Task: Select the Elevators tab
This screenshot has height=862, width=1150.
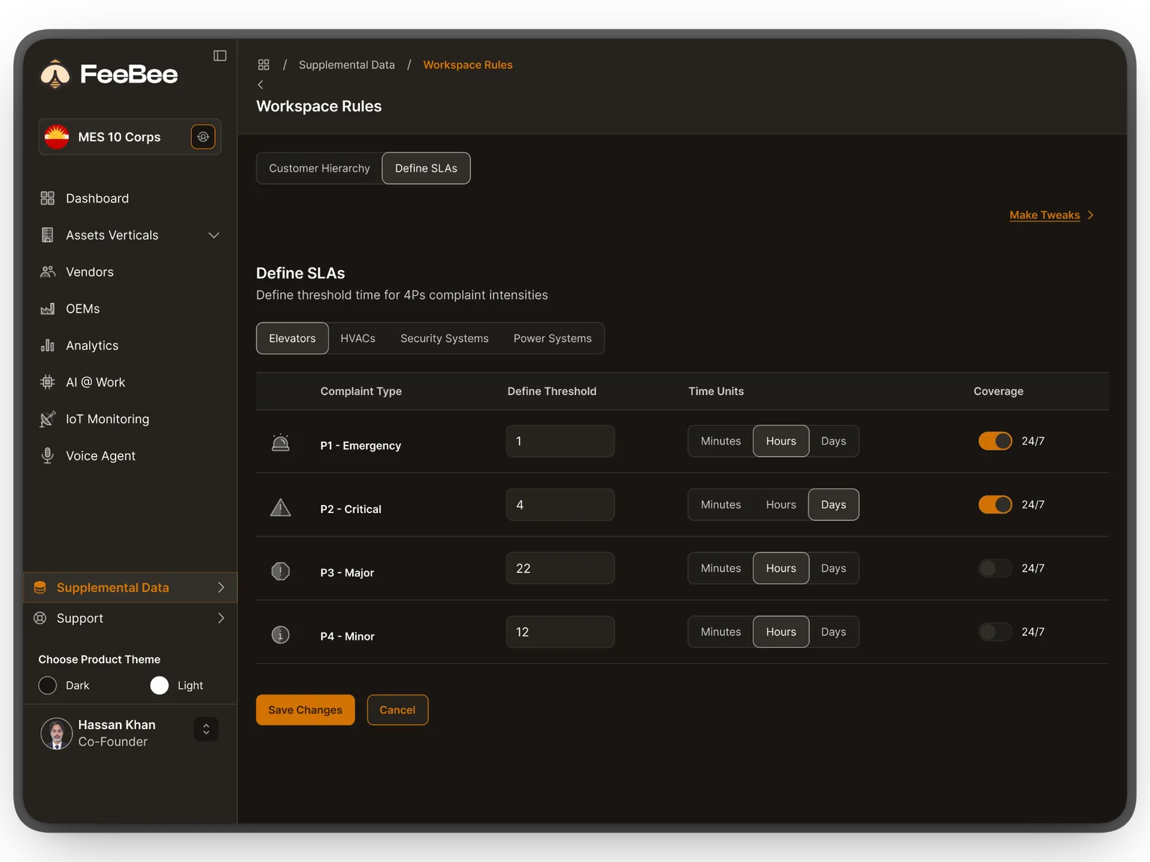Action: tap(293, 338)
